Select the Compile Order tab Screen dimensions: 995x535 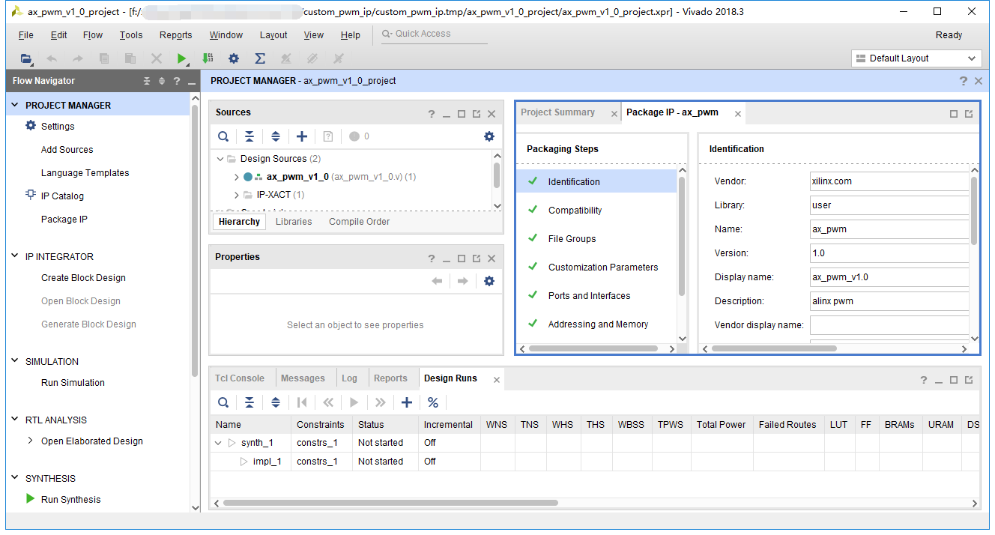tap(360, 222)
